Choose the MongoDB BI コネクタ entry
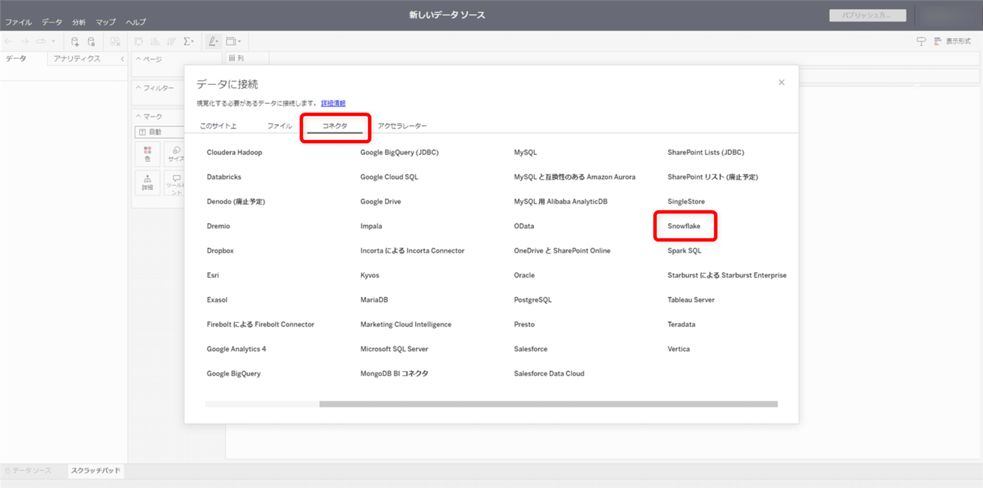The image size is (983, 488). click(x=394, y=373)
